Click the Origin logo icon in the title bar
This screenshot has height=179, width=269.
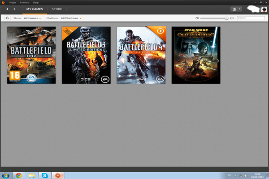[x=3, y=3]
